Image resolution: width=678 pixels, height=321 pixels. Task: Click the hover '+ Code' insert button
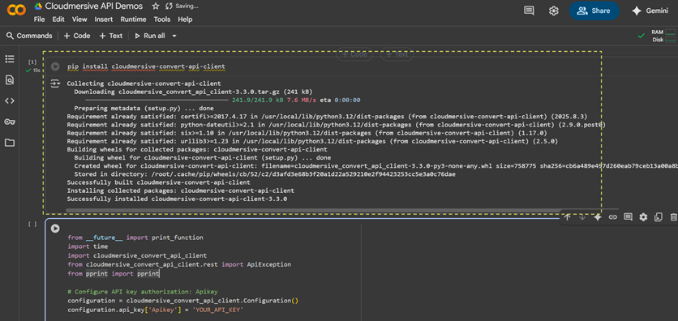(x=354, y=54)
